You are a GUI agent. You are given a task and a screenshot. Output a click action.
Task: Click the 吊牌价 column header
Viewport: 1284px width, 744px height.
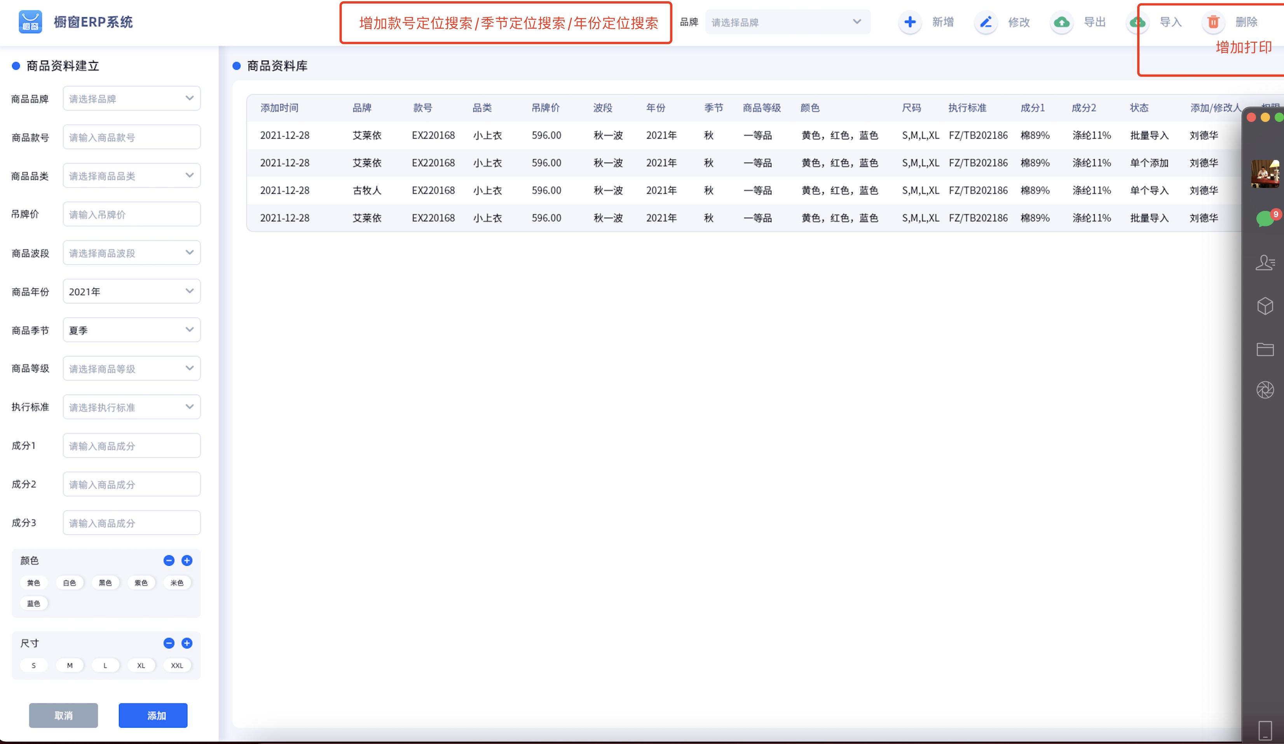coord(546,108)
